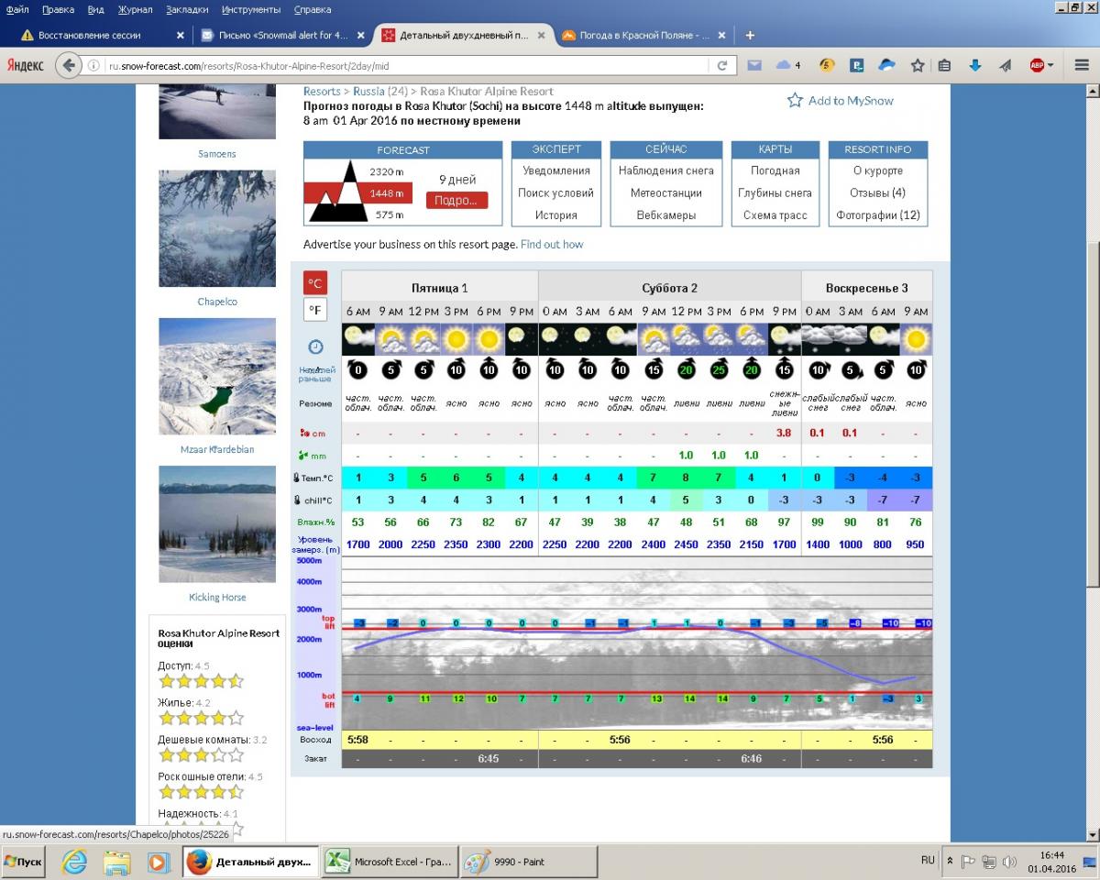Viewport: 1100px width, 880px height.
Task: Open the Mzaar Kfardebian photo thumbnail
Action: coord(217,377)
